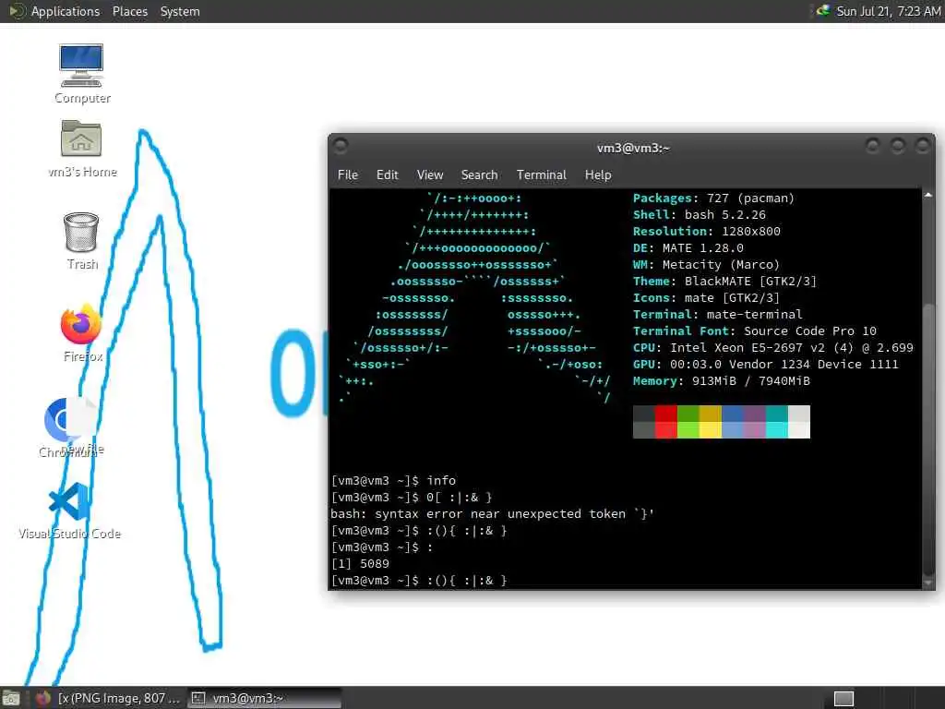The height and width of the screenshot is (709, 945).
Task: Click the '[1] 5089' output line
Action: click(x=361, y=564)
